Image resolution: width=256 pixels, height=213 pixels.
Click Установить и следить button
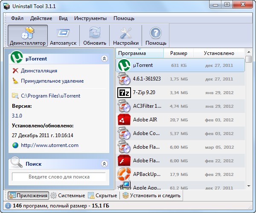coord(151,196)
